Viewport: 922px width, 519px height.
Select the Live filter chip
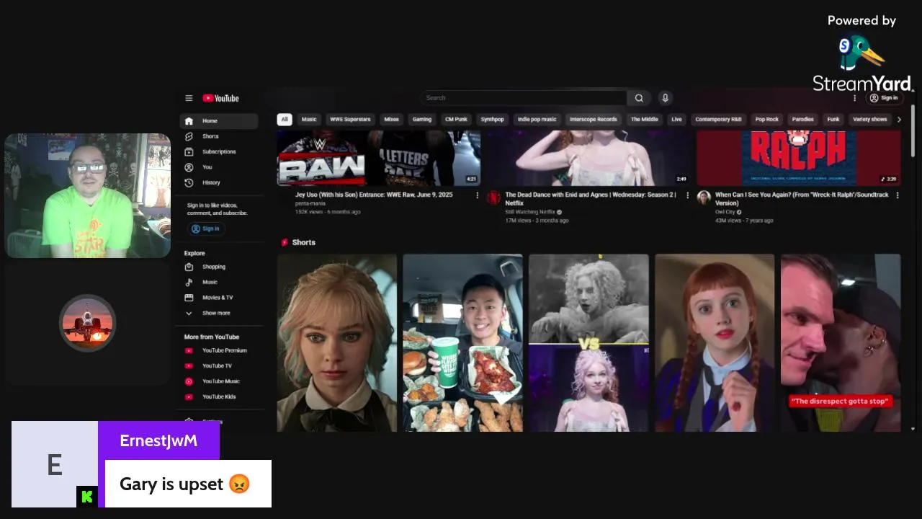pos(676,119)
